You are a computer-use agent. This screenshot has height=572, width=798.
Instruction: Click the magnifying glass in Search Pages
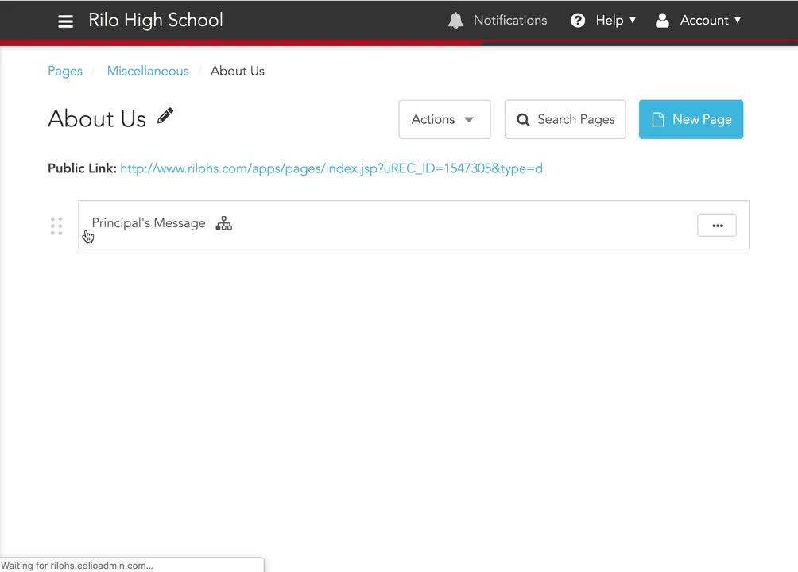point(524,119)
